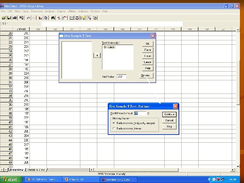The image size is (244, 183).
Task: Switch to the PowerPoint taskbar item
Action: tap(81, 180)
